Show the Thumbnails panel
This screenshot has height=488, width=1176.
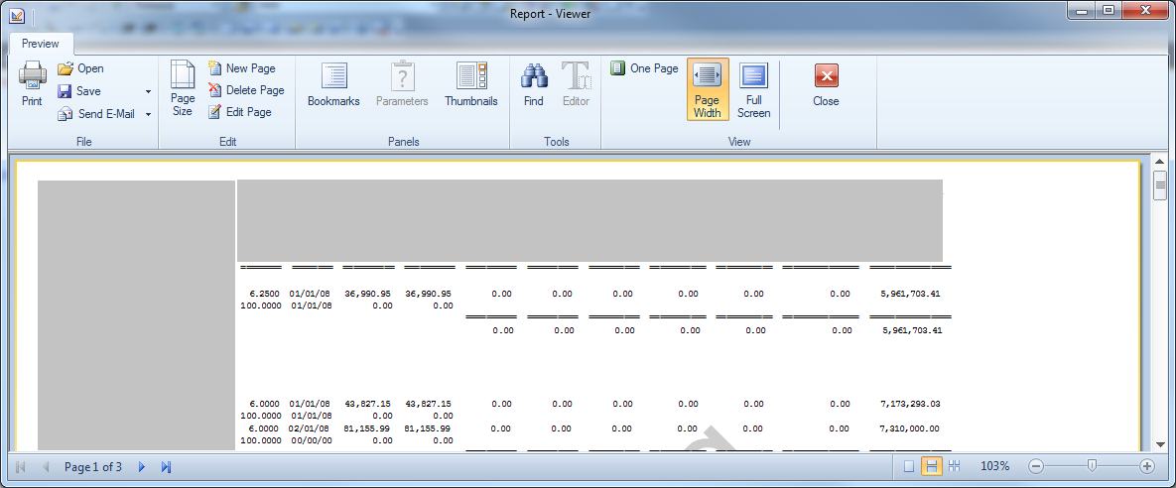(471, 84)
